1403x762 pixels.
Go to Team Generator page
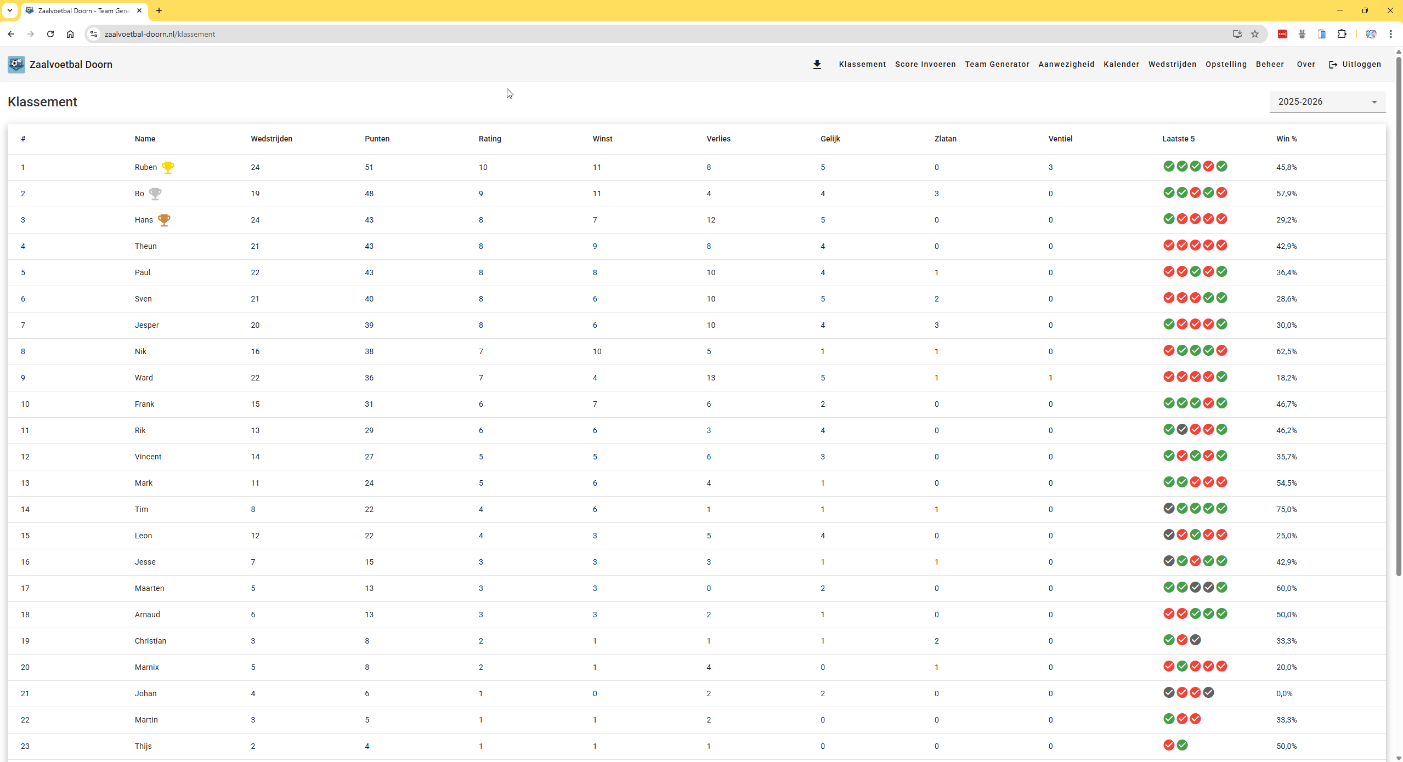coord(997,64)
